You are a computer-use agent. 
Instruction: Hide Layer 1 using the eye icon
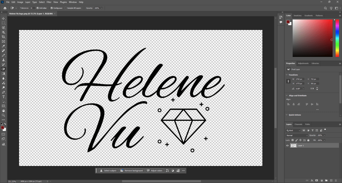[288, 145]
